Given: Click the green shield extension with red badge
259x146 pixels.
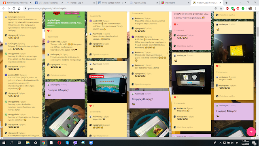Looking at the screenshot, I should [233, 9].
